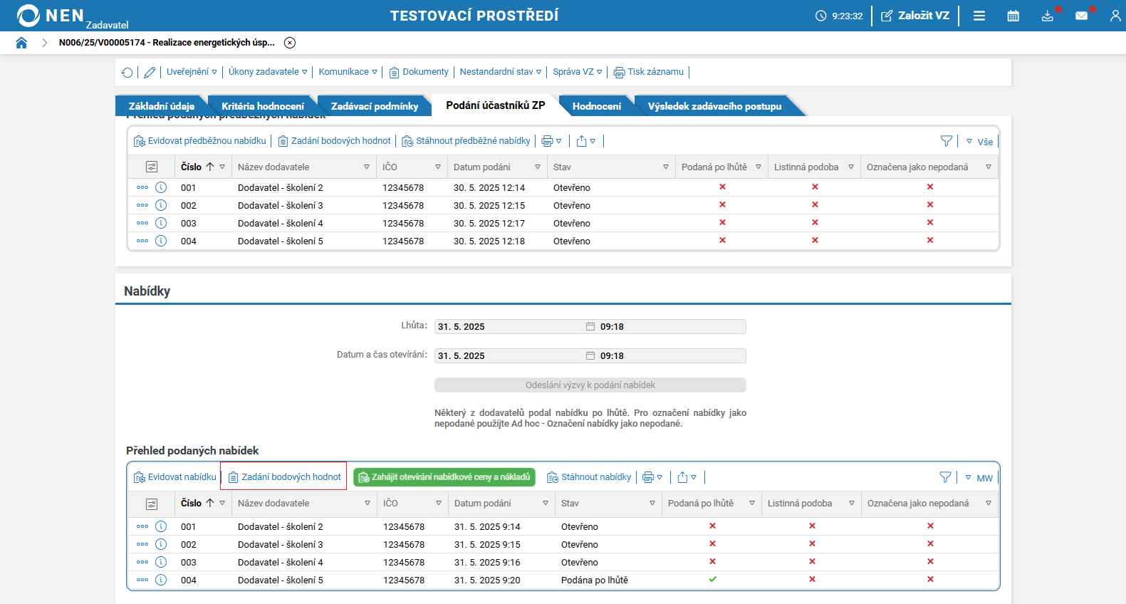Open column settings icon in offers table header
This screenshot has width=1126, height=604.
pos(152,504)
